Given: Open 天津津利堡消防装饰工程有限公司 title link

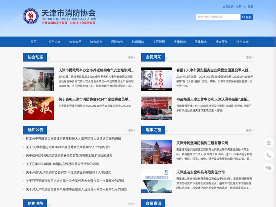Looking at the screenshot, I should pyautogui.click(x=202, y=143).
